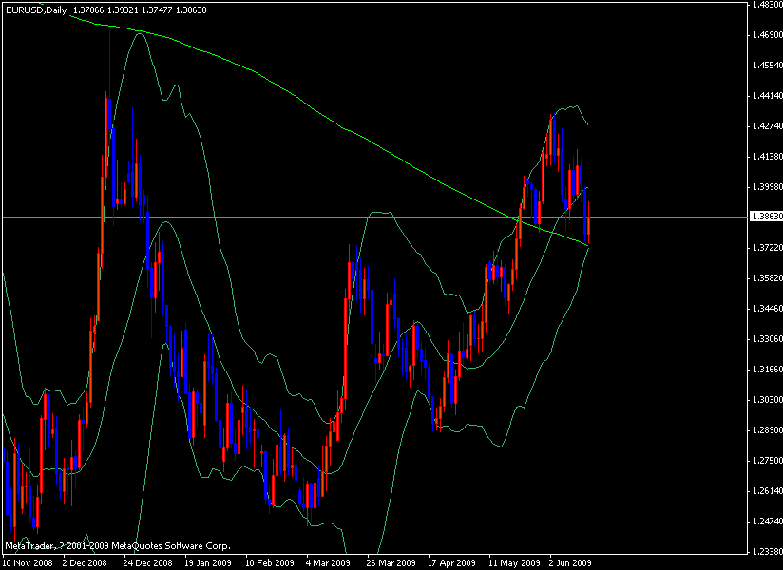Viewport: 783px width, 570px height.
Task: Click the 1.42740 price axis label
Action: pos(767,126)
